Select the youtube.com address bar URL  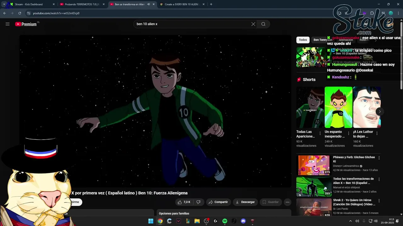[x=56, y=13]
